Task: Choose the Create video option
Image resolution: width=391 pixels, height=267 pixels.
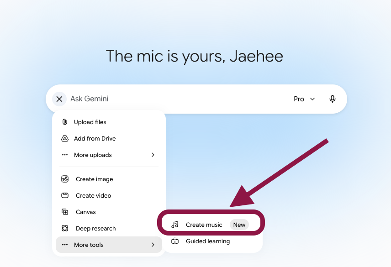Action: click(109, 195)
